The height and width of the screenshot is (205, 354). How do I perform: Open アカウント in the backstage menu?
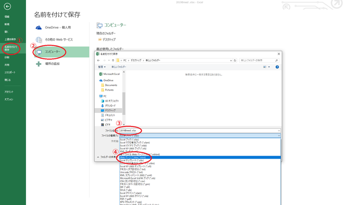point(9,92)
